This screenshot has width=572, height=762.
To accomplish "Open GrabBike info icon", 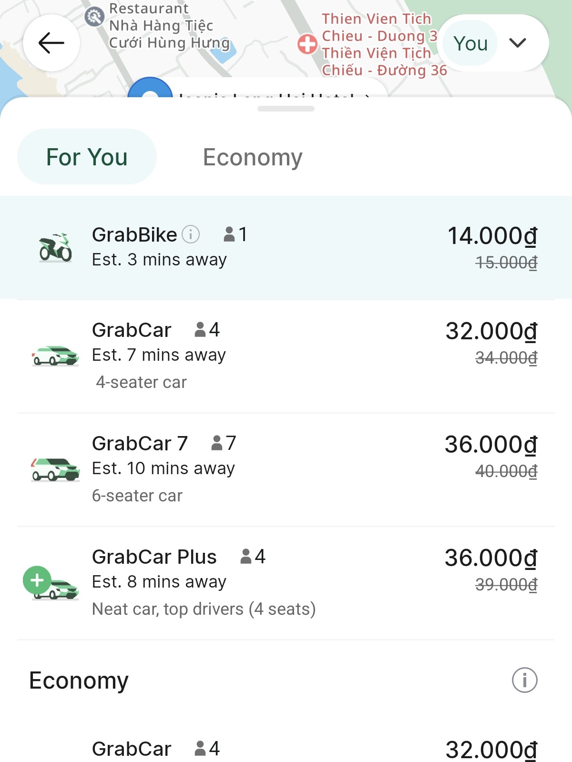I will tap(191, 234).
